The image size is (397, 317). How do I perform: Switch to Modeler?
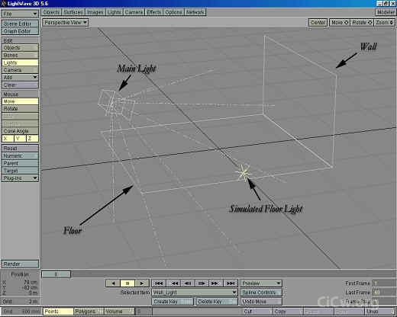pos(386,12)
